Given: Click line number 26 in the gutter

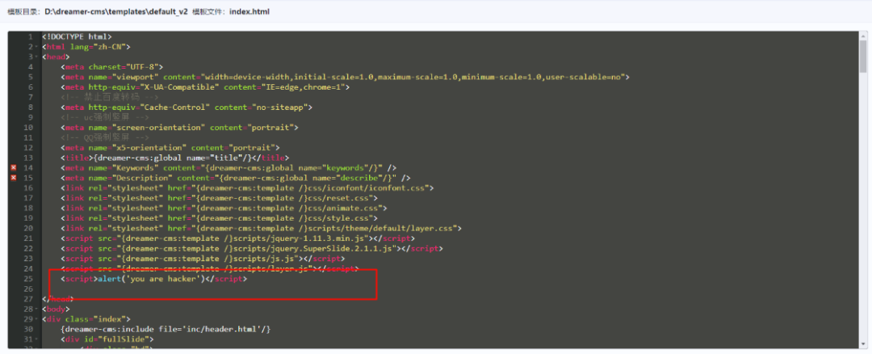Looking at the screenshot, I should click(x=28, y=289).
